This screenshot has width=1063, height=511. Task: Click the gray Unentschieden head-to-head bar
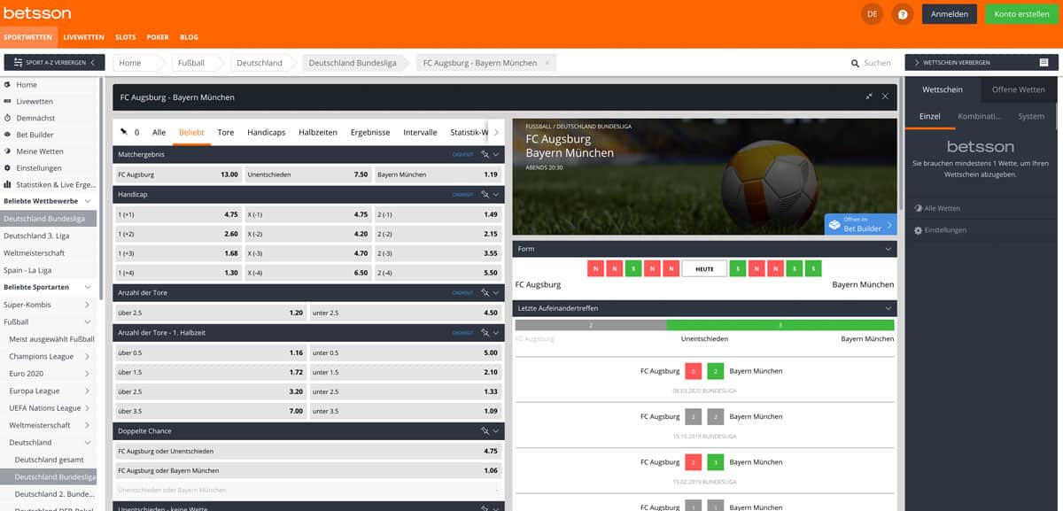[590, 325]
